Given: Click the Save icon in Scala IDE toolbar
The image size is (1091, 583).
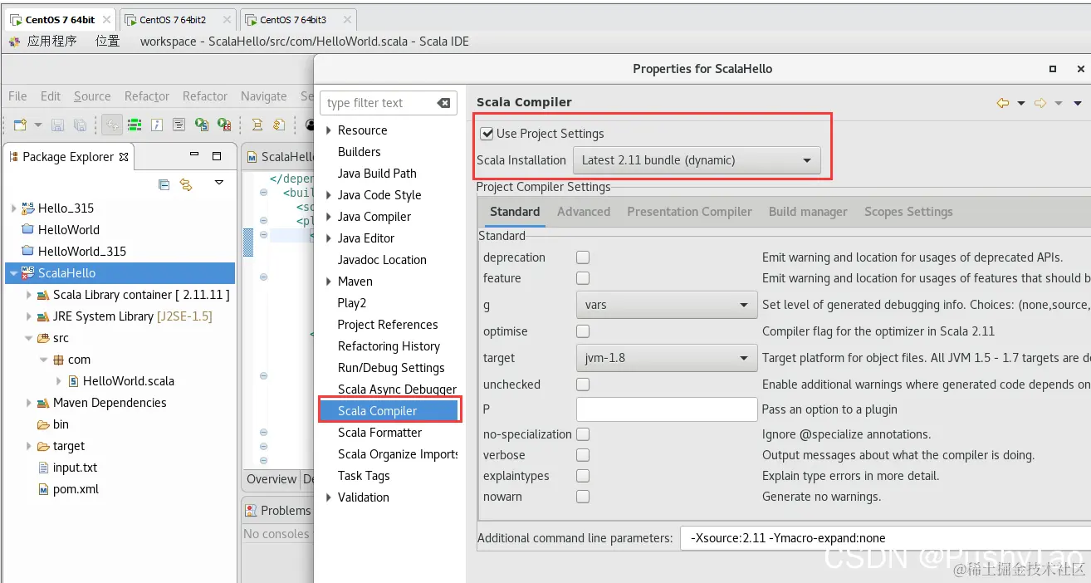Looking at the screenshot, I should (58, 125).
